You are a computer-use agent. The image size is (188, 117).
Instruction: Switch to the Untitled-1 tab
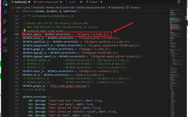click(x=94, y=2)
